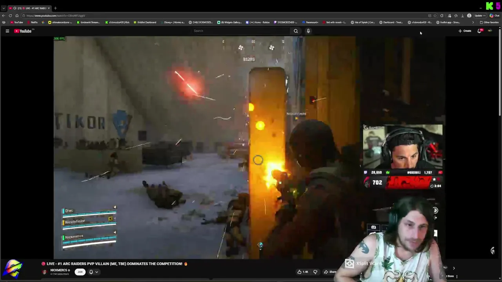Open the browser profile avatar
Image resolution: width=502 pixels, height=282 pixels.
(x=469, y=16)
